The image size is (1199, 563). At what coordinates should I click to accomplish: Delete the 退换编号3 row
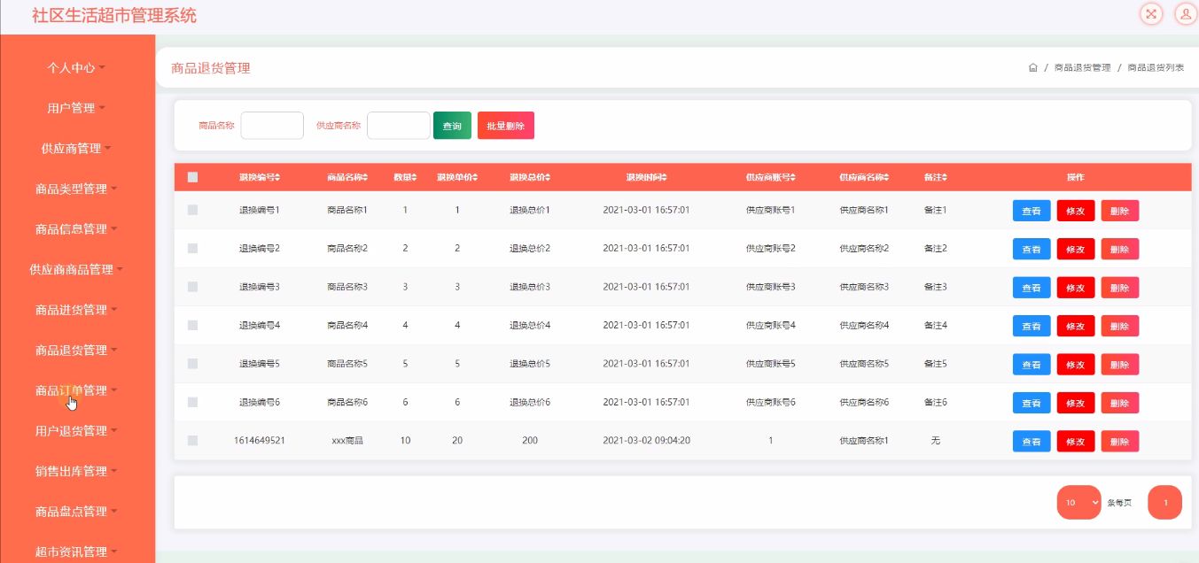pyautogui.click(x=1120, y=288)
